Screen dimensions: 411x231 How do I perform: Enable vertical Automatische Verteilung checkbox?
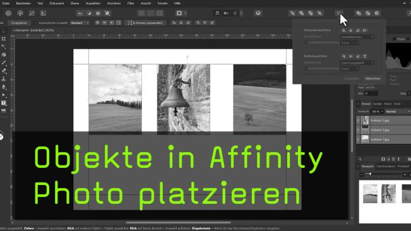tap(306, 68)
